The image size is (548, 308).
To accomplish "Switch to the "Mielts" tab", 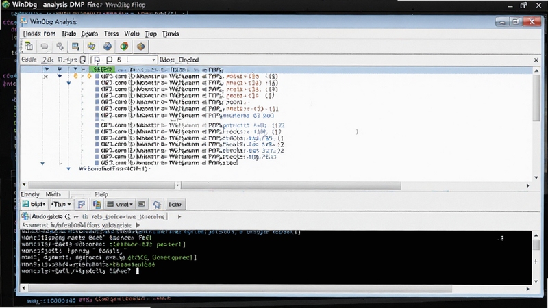I will [53, 194].
